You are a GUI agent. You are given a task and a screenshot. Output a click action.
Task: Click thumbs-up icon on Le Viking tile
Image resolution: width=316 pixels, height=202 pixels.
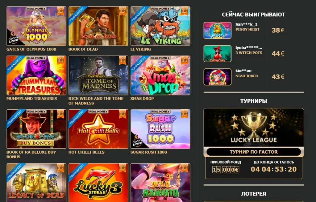[x=185, y=11]
